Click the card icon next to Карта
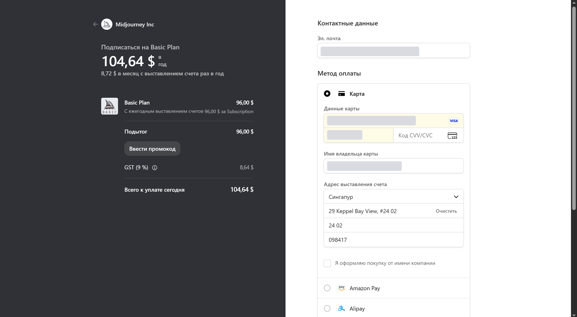The width and height of the screenshot is (577, 317). [341, 94]
